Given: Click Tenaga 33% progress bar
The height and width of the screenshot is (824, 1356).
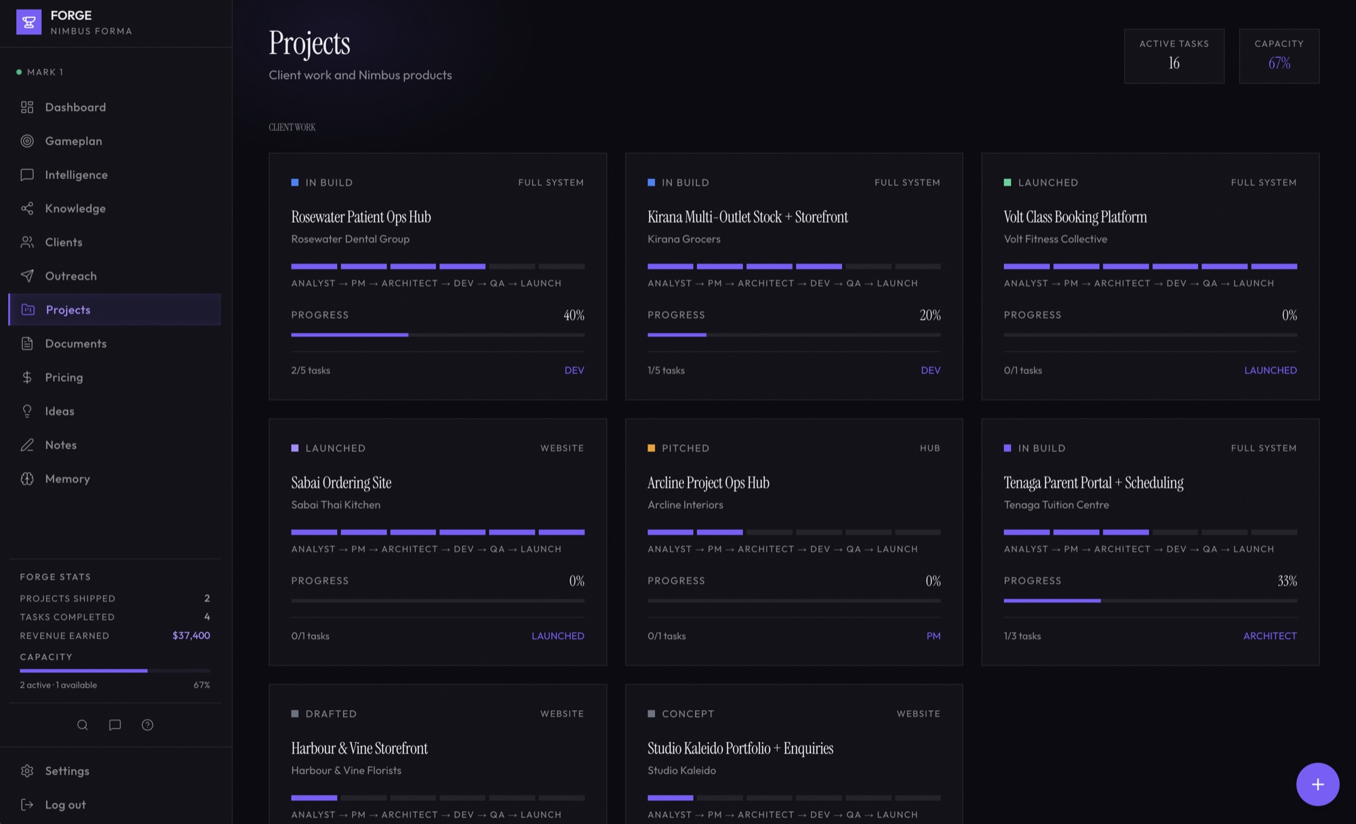Looking at the screenshot, I should (1150, 600).
